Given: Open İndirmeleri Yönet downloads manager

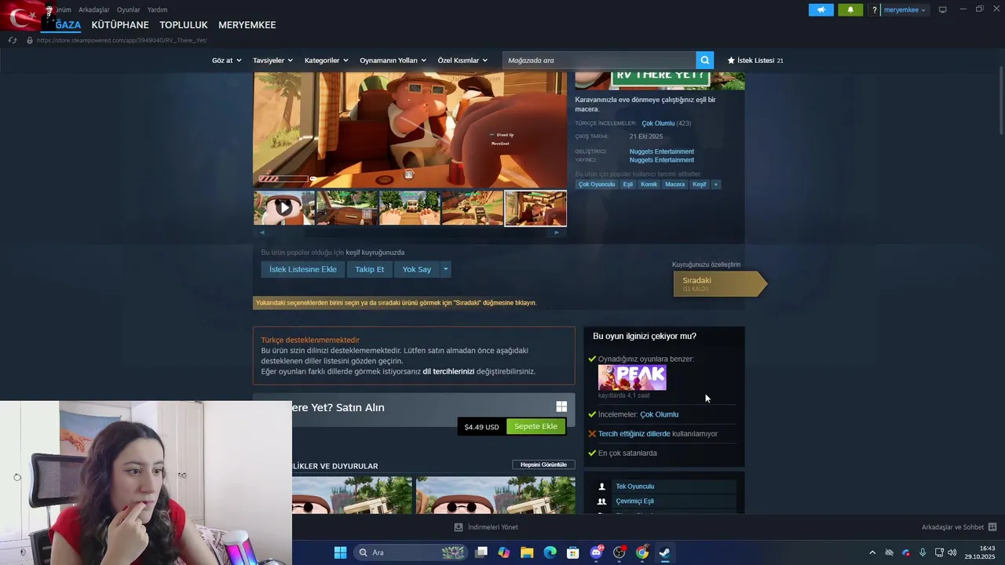Looking at the screenshot, I should pos(486,527).
